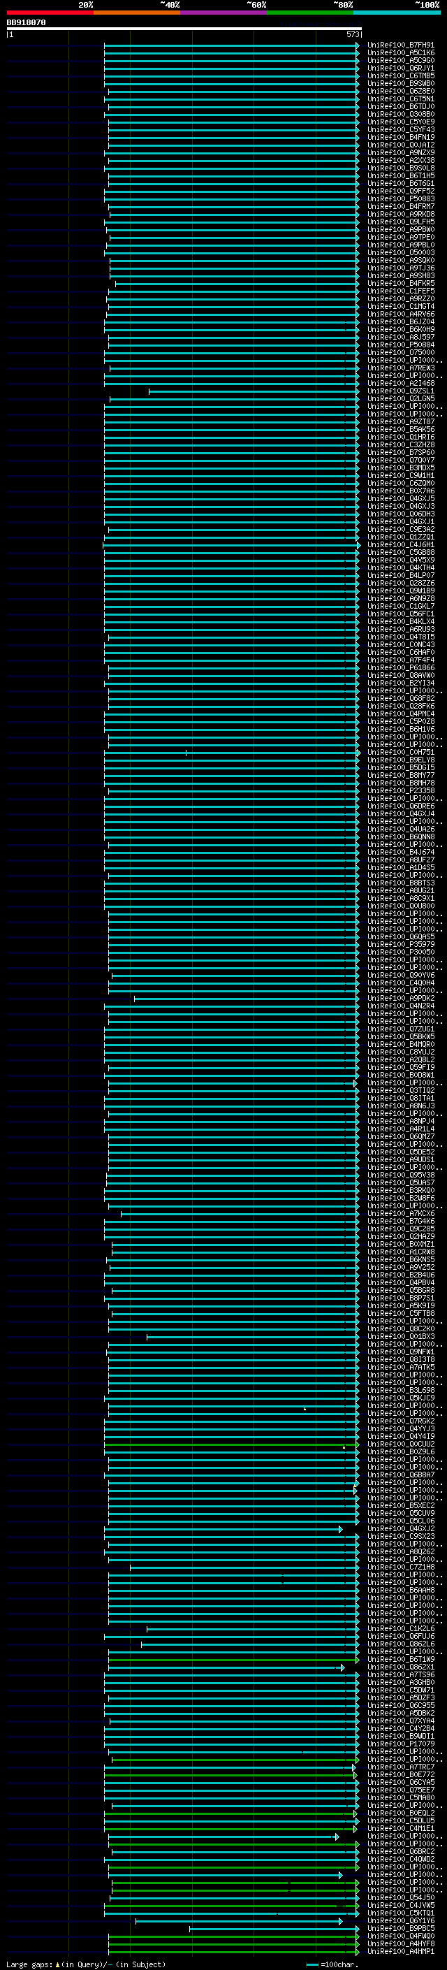Open entry UniRef100_Q4GXJ5
This screenshot has width=447, height=1970.
coord(400,499)
